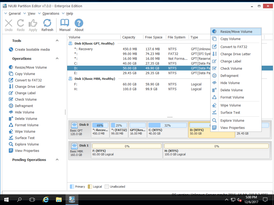
Task: Collapse the Tools section
Action: 57,41
